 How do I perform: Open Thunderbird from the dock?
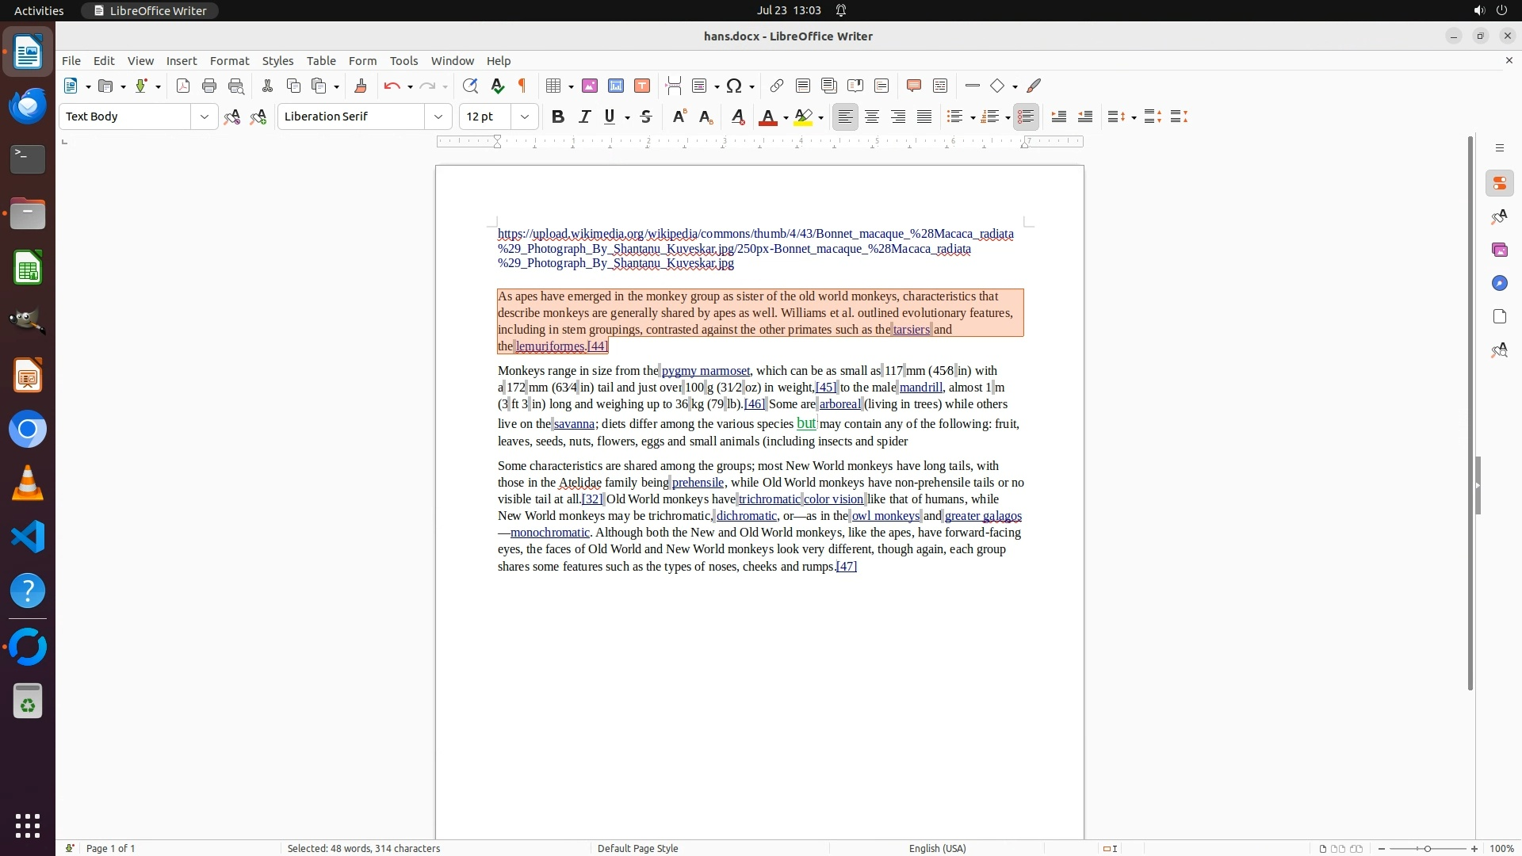tap(28, 106)
